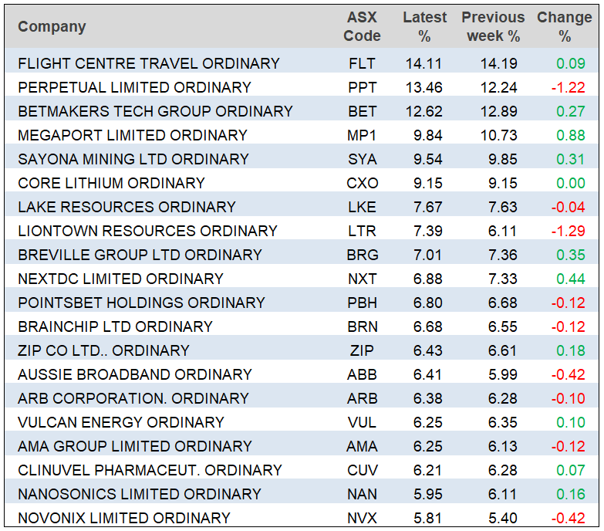The width and height of the screenshot is (604, 531).
Task: Click the NXT ASX code
Action: [362, 279]
